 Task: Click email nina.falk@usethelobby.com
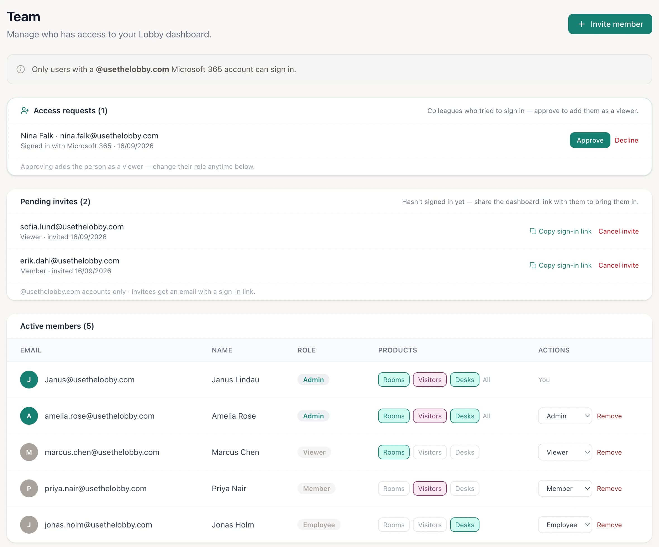click(x=109, y=136)
